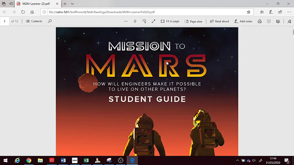
Task: Launch Internet Explorer from taskbar
Action: (17, 161)
